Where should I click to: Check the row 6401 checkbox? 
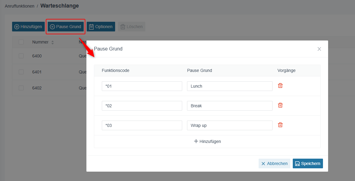(21, 72)
